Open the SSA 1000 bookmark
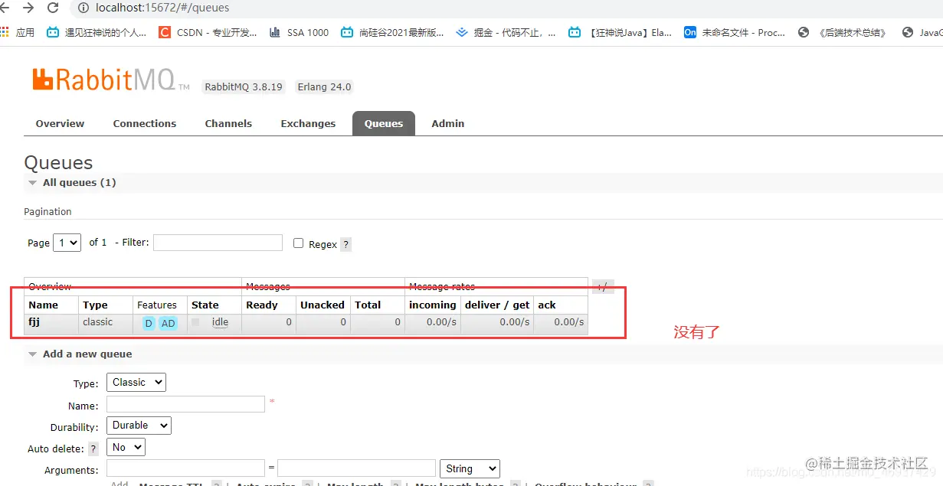Screen dimensions: 943x486 (299, 32)
